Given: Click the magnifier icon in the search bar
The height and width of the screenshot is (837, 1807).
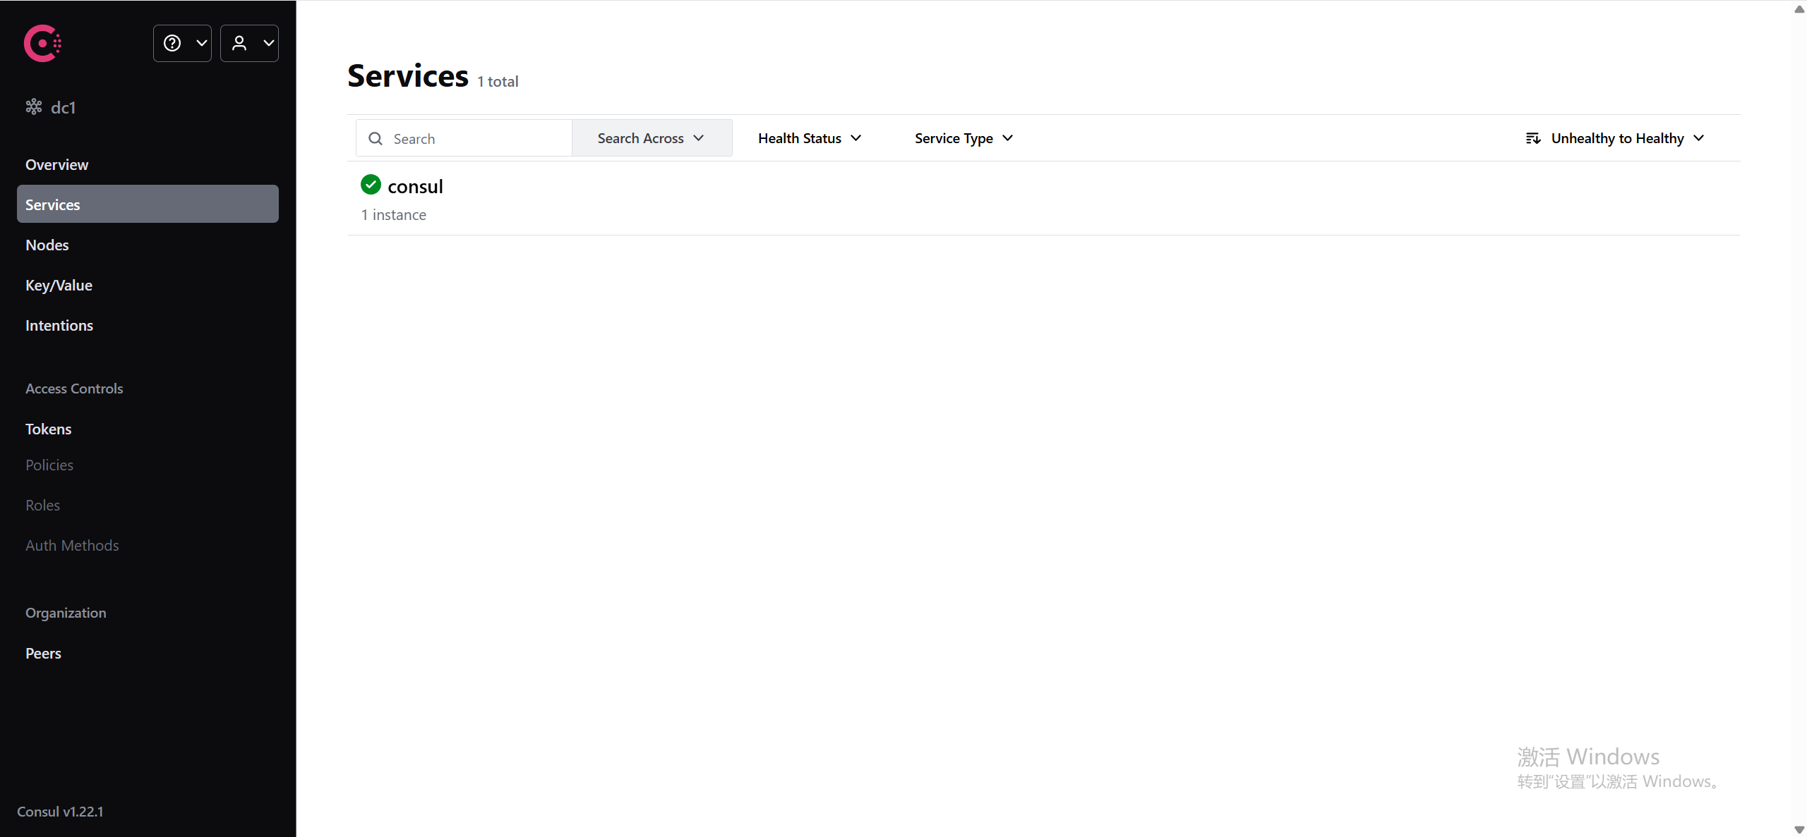Looking at the screenshot, I should point(375,138).
